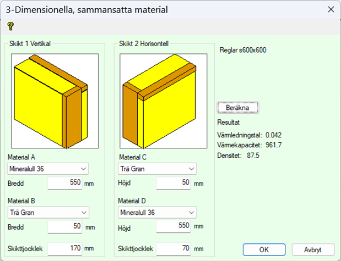Cancel using the Avbryt button

coord(313,249)
